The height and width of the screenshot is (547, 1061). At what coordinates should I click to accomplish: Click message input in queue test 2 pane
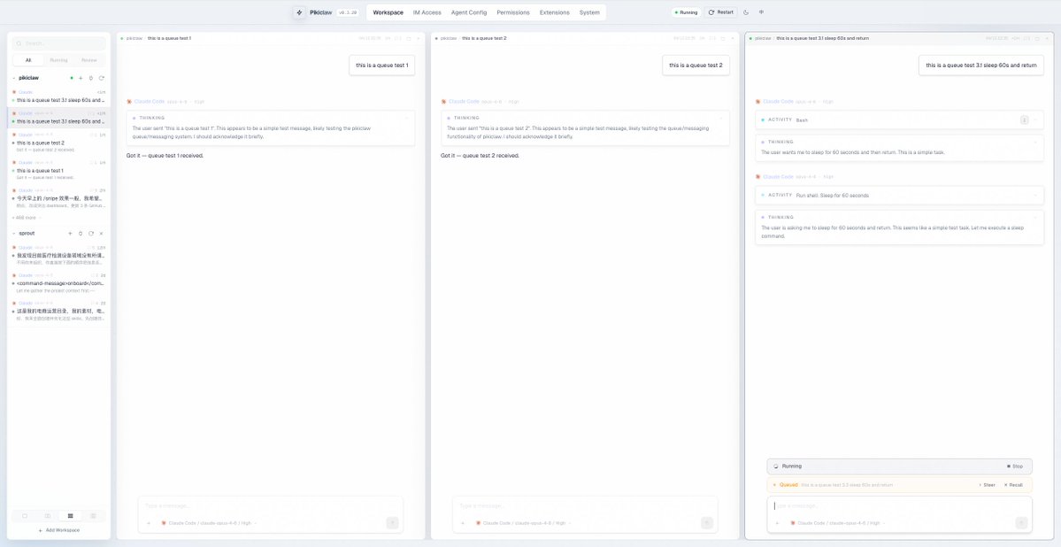(585, 505)
